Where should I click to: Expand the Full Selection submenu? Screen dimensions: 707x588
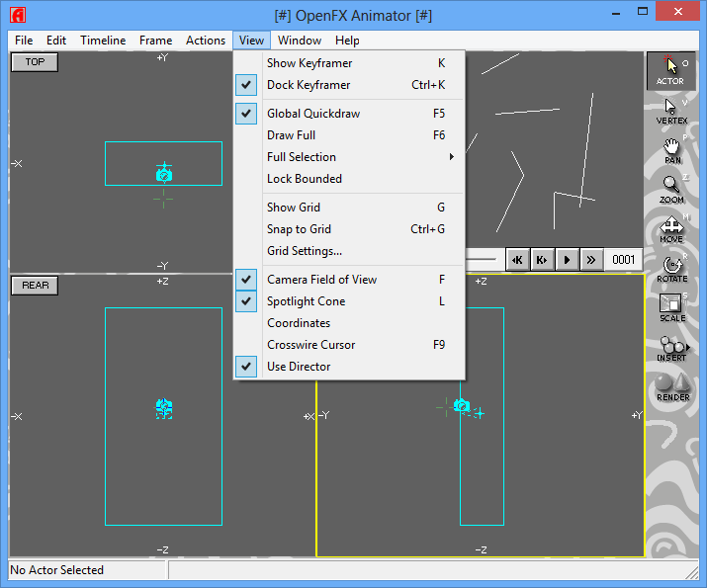pyautogui.click(x=349, y=157)
